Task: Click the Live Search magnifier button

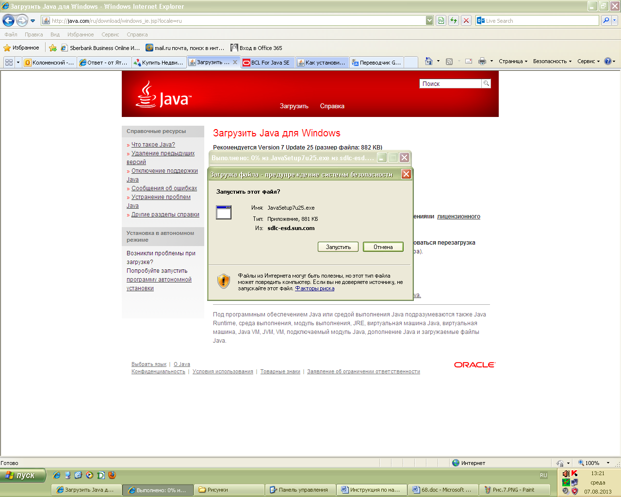Action: click(606, 20)
